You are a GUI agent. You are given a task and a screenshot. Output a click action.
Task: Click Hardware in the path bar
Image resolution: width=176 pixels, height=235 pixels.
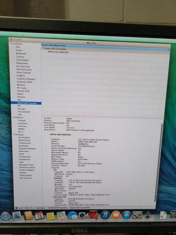coord(41,208)
